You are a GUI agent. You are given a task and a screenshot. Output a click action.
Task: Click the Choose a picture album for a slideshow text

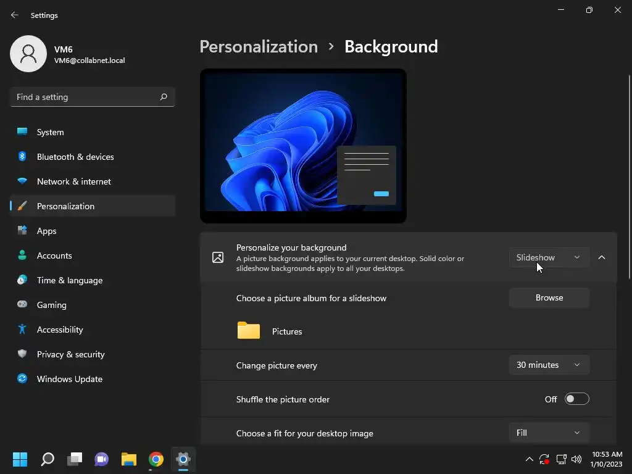[311, 298]
